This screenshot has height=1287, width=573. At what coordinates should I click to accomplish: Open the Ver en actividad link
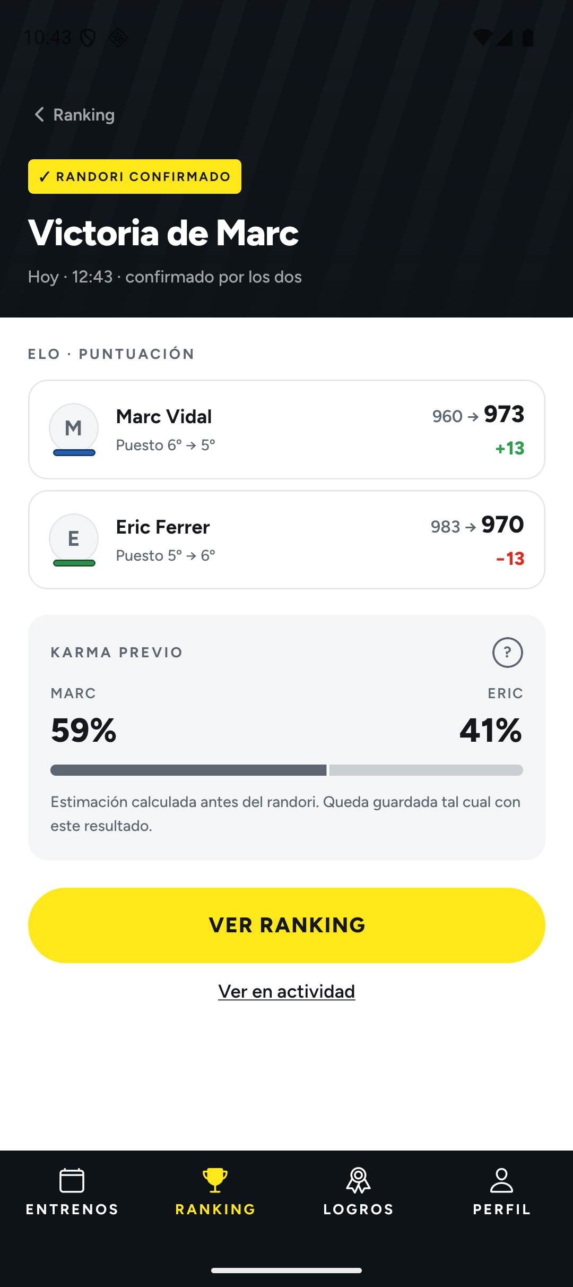click(x=286, y=991)
